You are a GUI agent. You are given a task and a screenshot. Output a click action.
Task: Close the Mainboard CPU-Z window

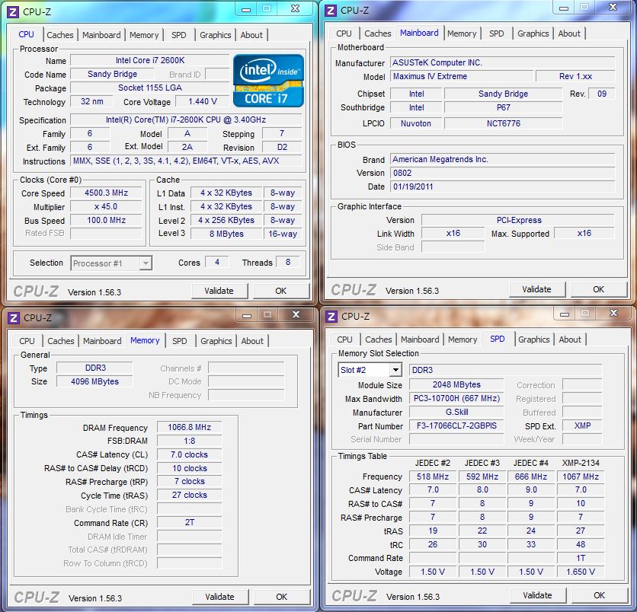click(x=613, y=8)
